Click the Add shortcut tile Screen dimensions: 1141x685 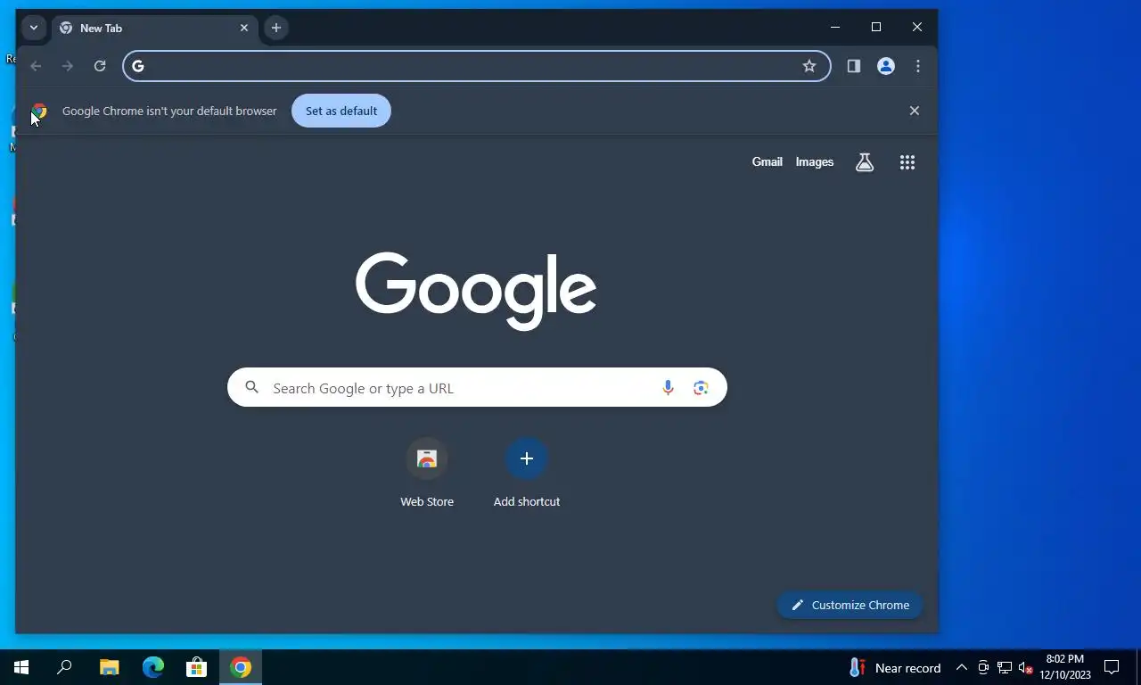tap(527, 474)
